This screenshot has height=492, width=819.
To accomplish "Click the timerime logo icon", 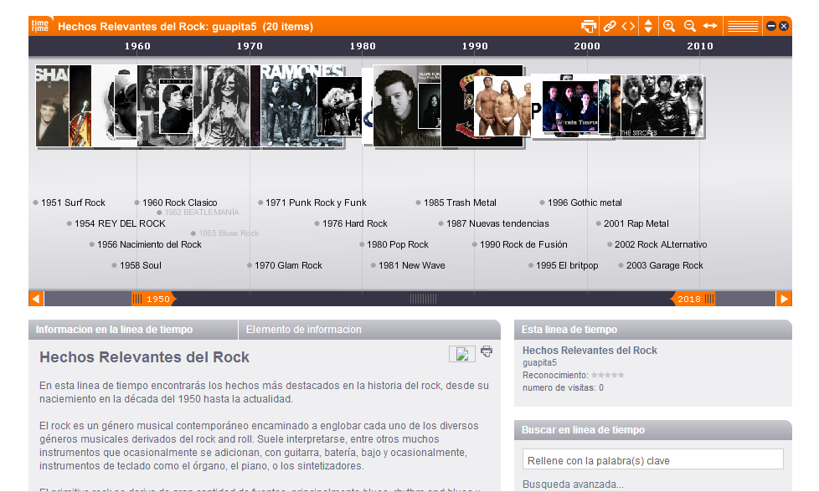I will click(40, 26).
